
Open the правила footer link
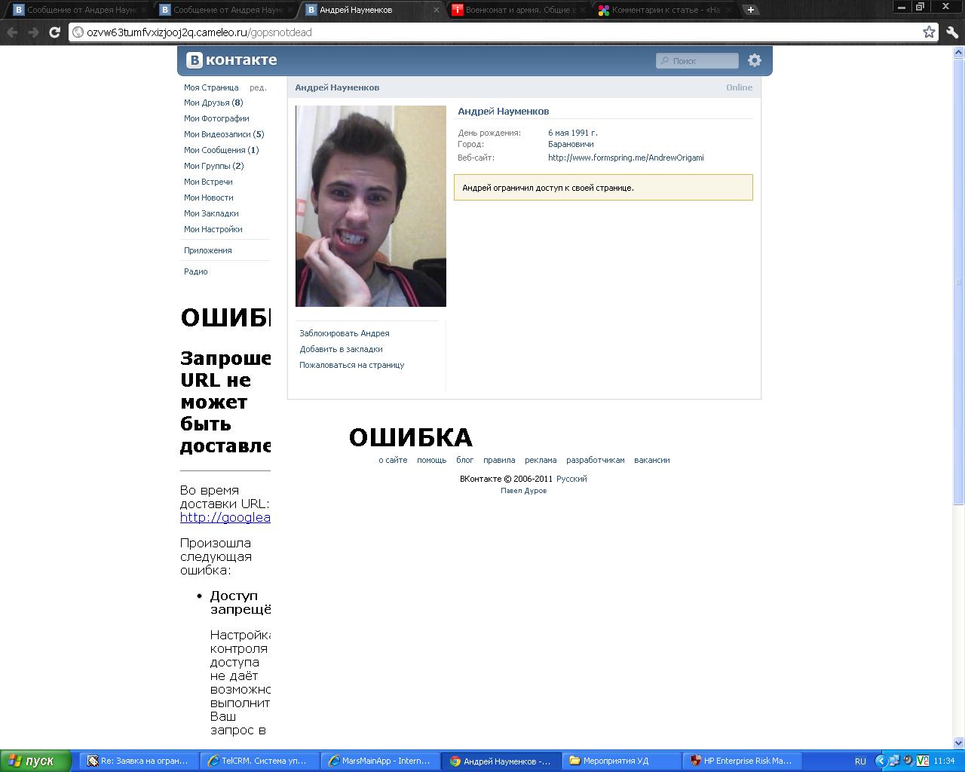tap(499, 460)
